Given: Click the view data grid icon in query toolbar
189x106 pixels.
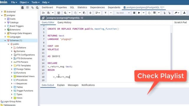Looking at the screenshot, I should tap(58, 13).
